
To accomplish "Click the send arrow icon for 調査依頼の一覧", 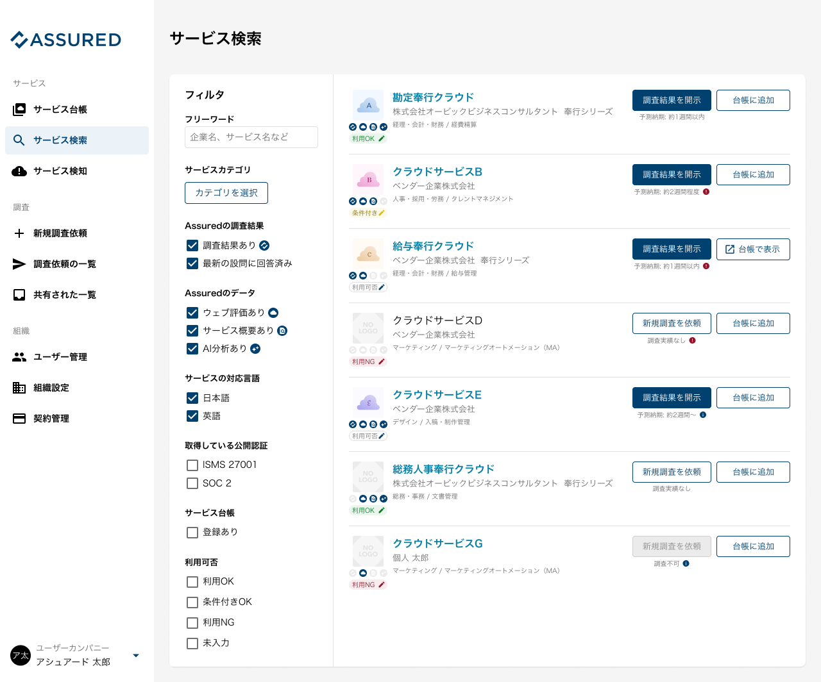I will 19,264.
